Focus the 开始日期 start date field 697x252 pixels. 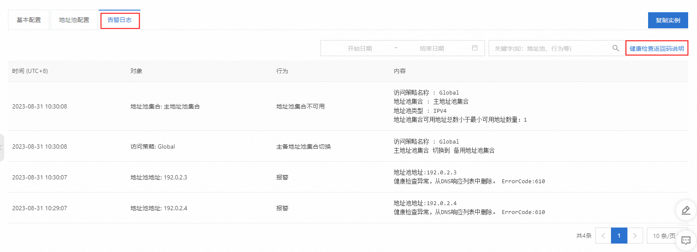360,49
